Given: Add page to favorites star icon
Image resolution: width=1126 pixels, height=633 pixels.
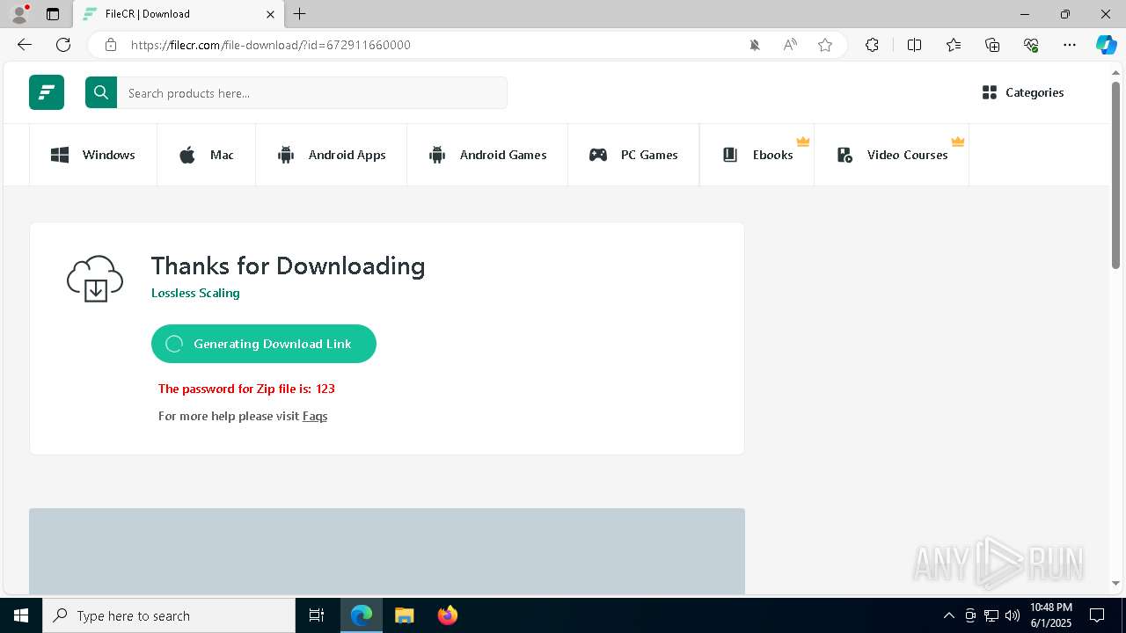Looking at the screenshot, I should tap(825, 45).
